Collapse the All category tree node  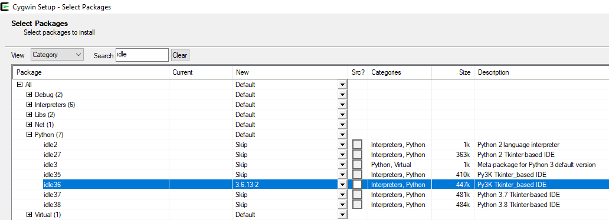20,85
